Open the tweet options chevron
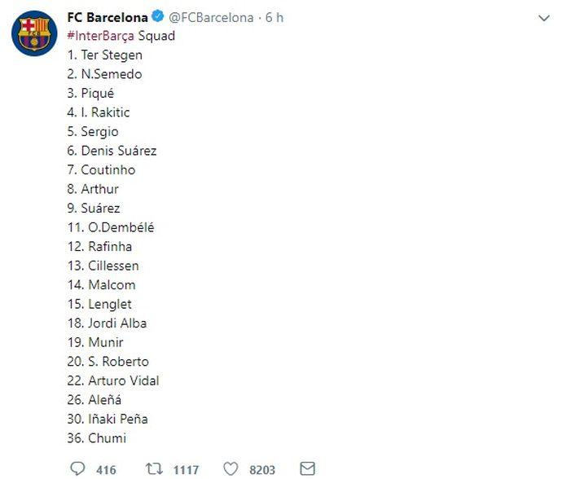 tap(544, 19)
